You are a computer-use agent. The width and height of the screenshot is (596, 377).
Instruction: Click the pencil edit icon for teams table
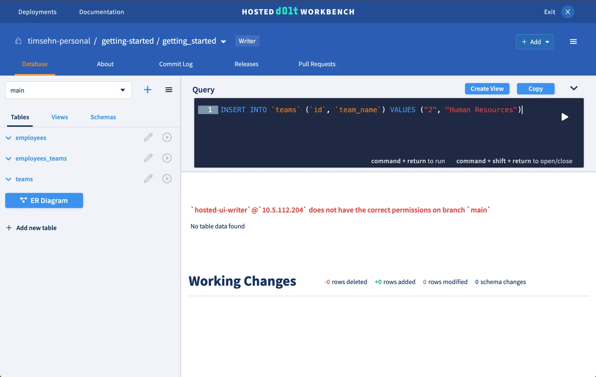tap(148, 179)
